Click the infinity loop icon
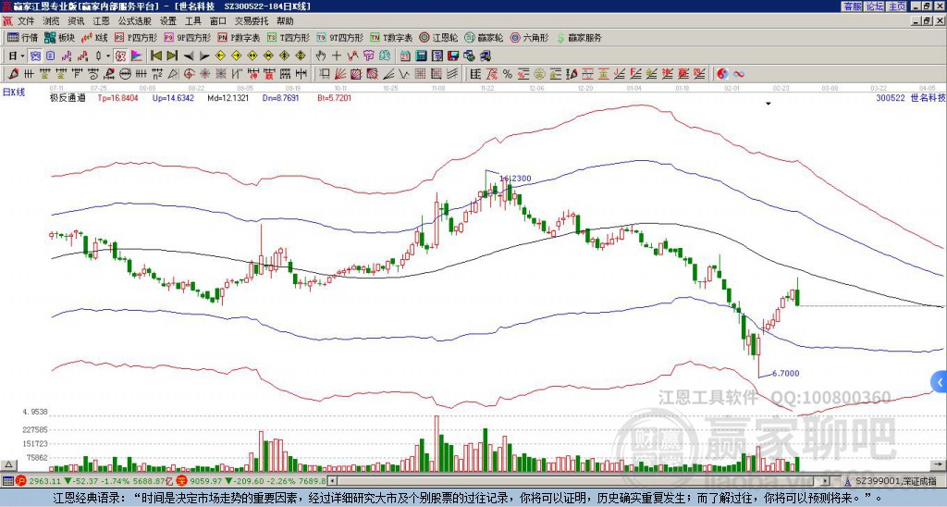The width and height of the screenshot is (947, 507). [738, 74]
